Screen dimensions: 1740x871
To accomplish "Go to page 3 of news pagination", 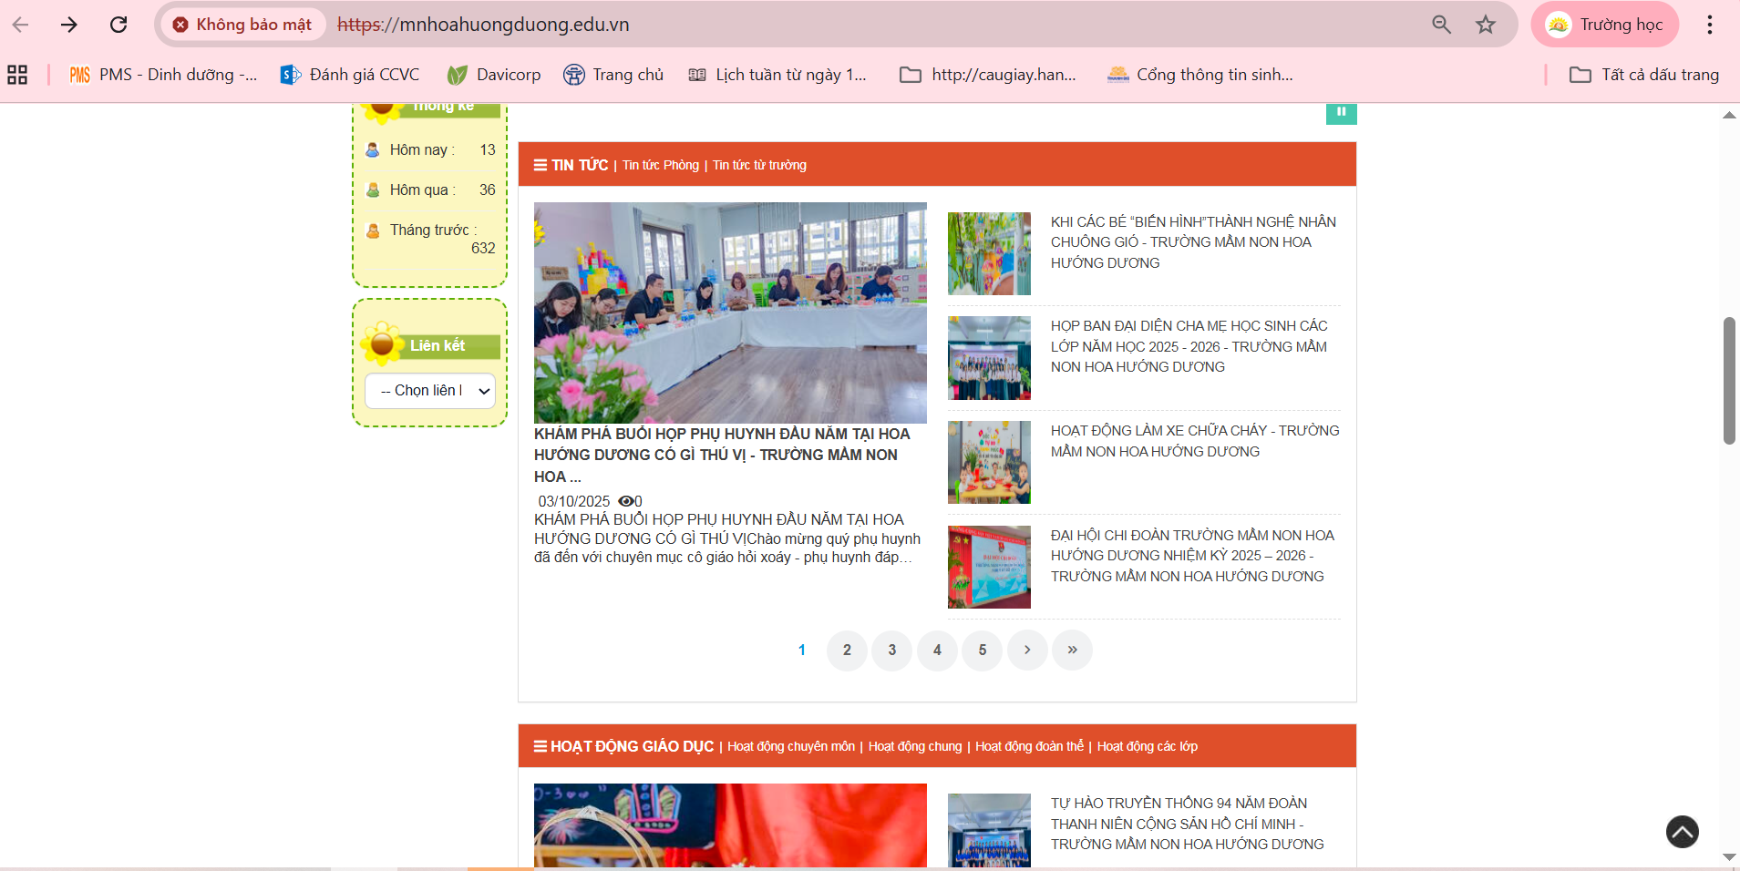I will pos(892,650).
